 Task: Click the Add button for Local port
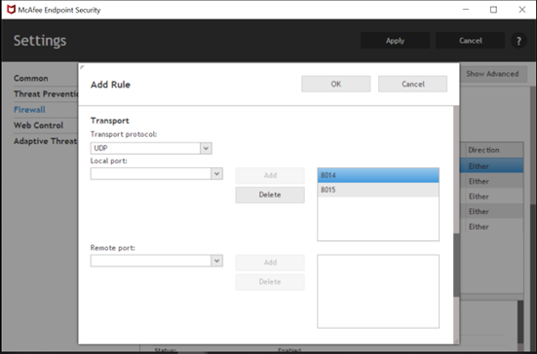[x=270, y=175]
